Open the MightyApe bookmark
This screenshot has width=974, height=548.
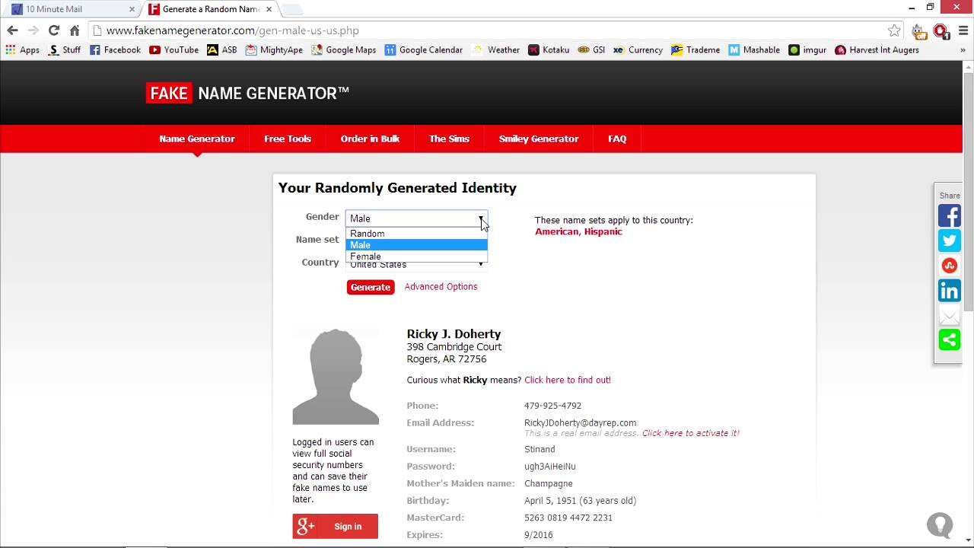coord(274,49)
